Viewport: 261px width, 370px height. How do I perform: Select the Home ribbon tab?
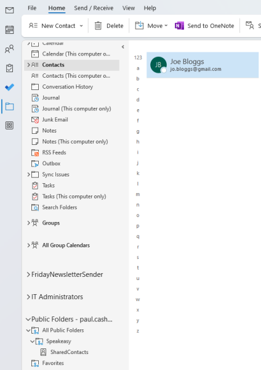point(57,8)
